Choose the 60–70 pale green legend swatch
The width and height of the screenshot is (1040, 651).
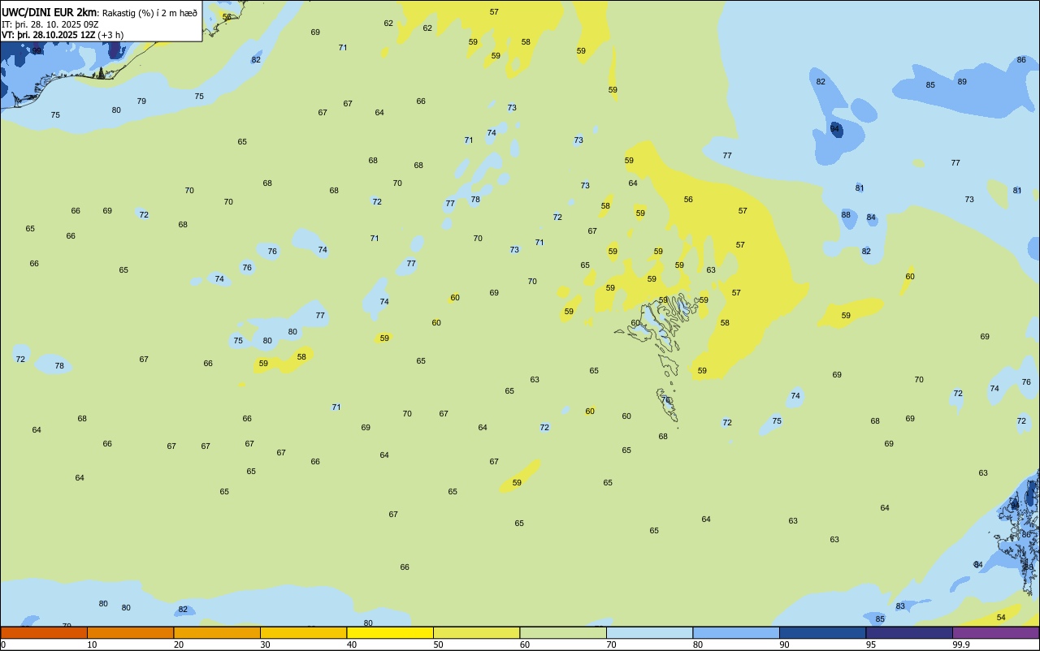[x=563, y=632]
